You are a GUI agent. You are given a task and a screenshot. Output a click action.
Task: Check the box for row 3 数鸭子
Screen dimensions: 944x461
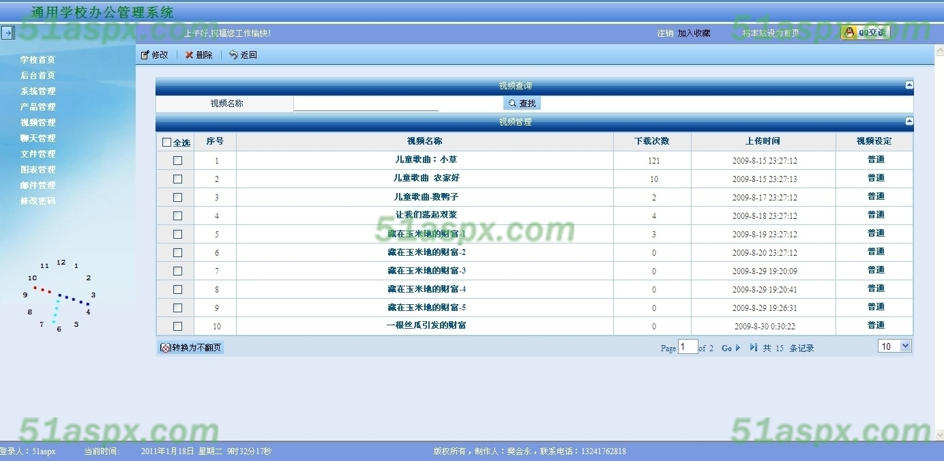click(x=177, y=198)
